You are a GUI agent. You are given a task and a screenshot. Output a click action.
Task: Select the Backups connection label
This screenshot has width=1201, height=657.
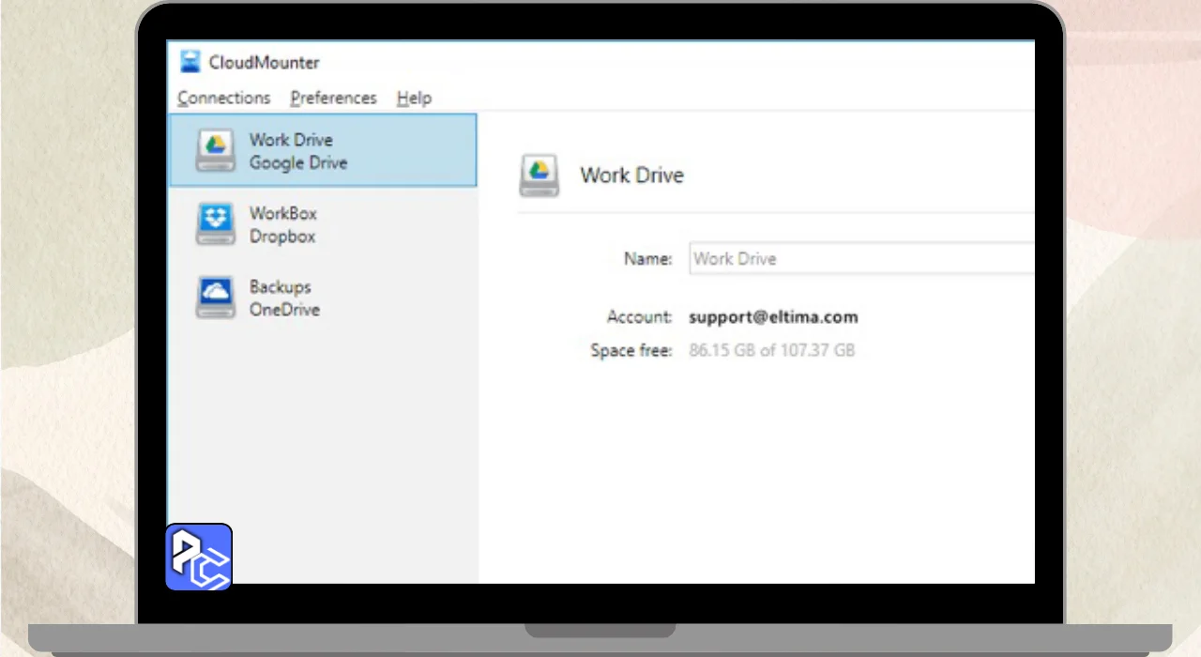click(280, 286)
